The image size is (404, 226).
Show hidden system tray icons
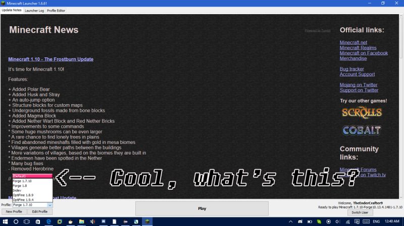tap(291, 221)
